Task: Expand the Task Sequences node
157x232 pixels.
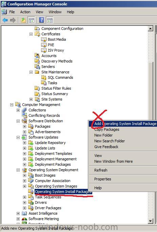Action: pyautogui.click(x=24, y=197)
